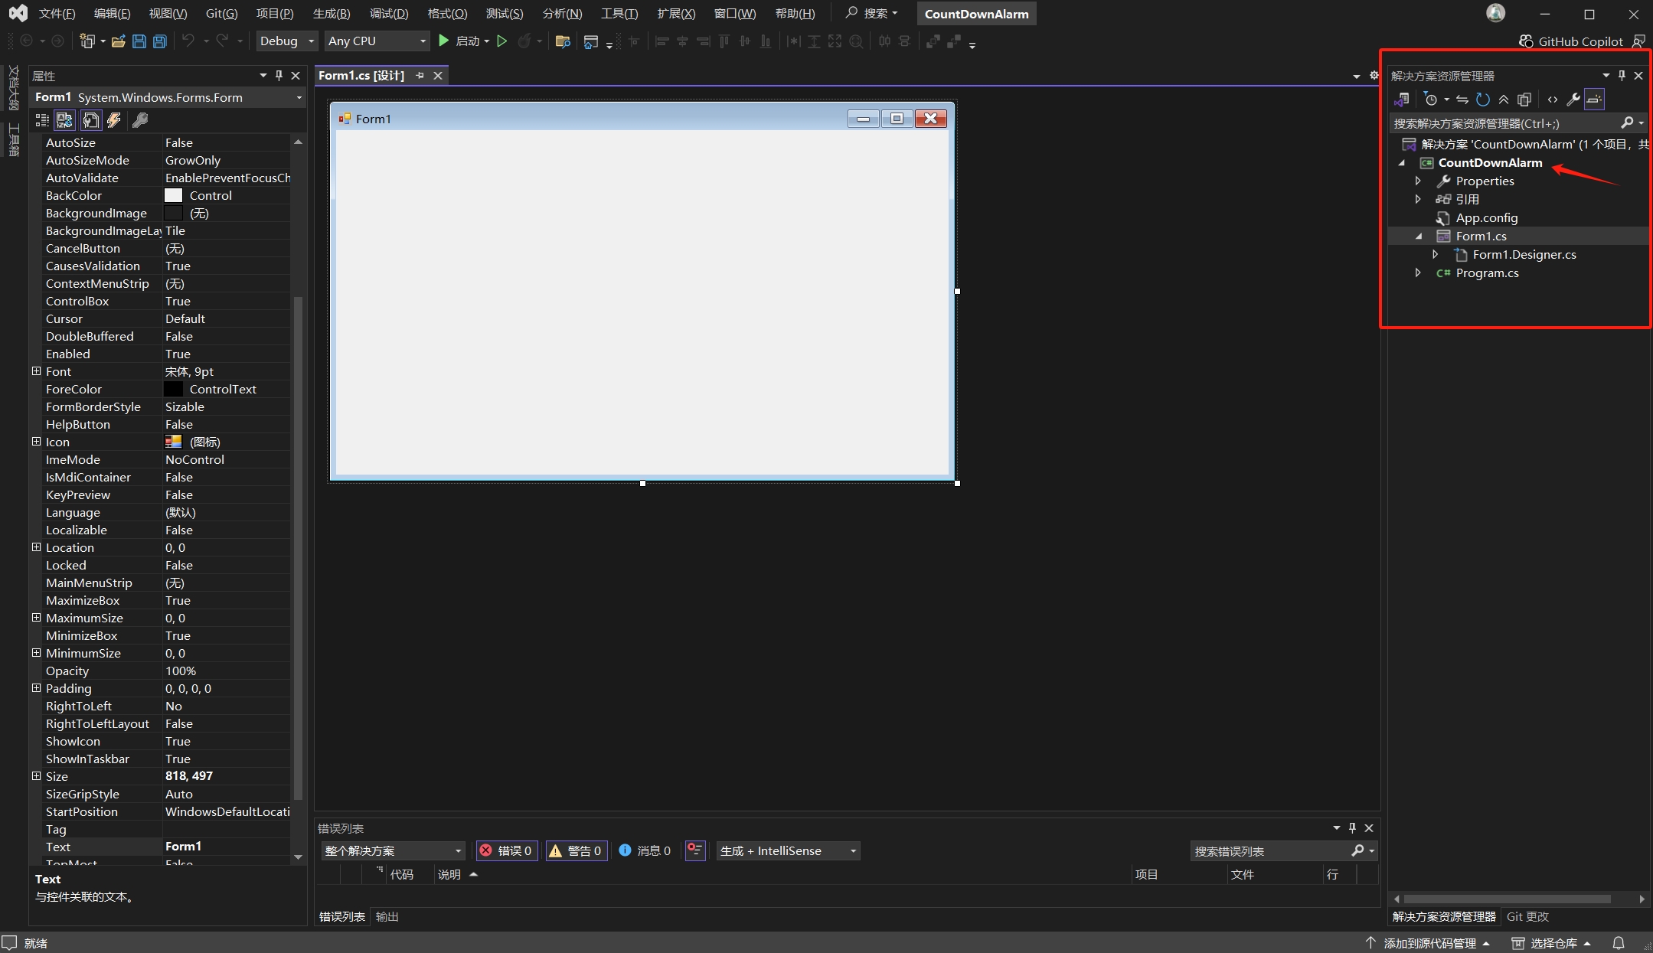Click the BackColor white color swatch
This screenshot has width=1653, height=953.
pyautogui.click(x=174, y=196)
